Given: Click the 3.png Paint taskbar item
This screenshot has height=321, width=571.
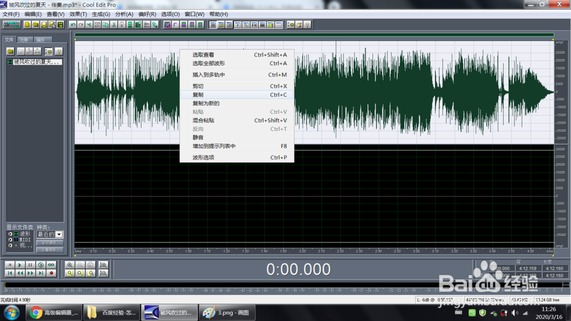Looking at the screenshot, I should 227,312.
